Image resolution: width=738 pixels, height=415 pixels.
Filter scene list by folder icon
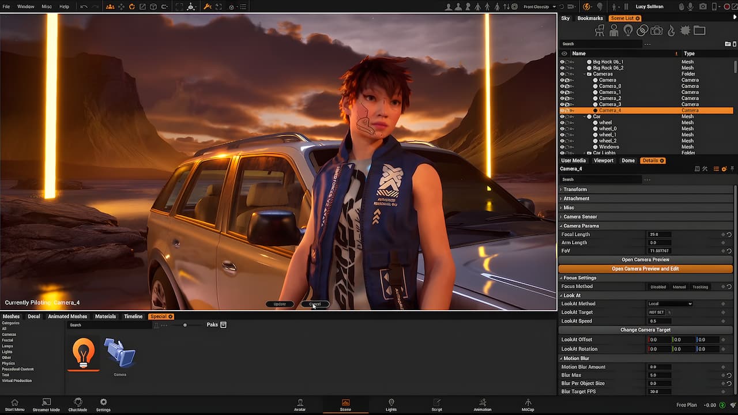(699, 31)
